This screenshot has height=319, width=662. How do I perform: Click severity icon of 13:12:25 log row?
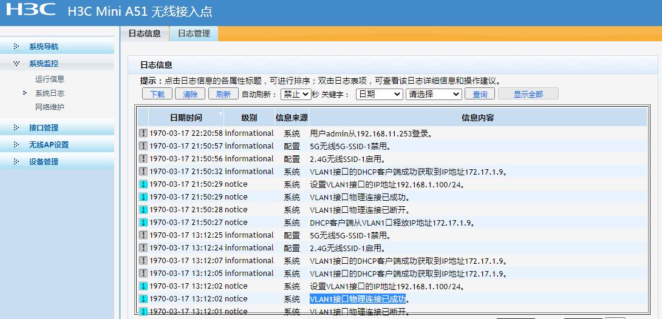(143, 235)
